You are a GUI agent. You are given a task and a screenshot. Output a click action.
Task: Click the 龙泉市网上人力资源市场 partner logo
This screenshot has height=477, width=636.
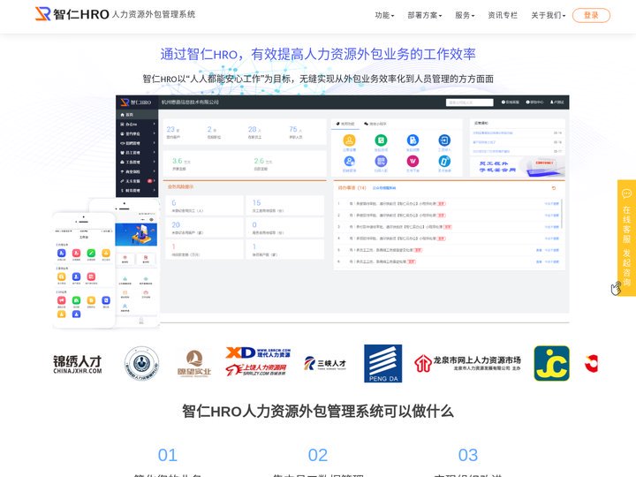[x=467, y=363]
